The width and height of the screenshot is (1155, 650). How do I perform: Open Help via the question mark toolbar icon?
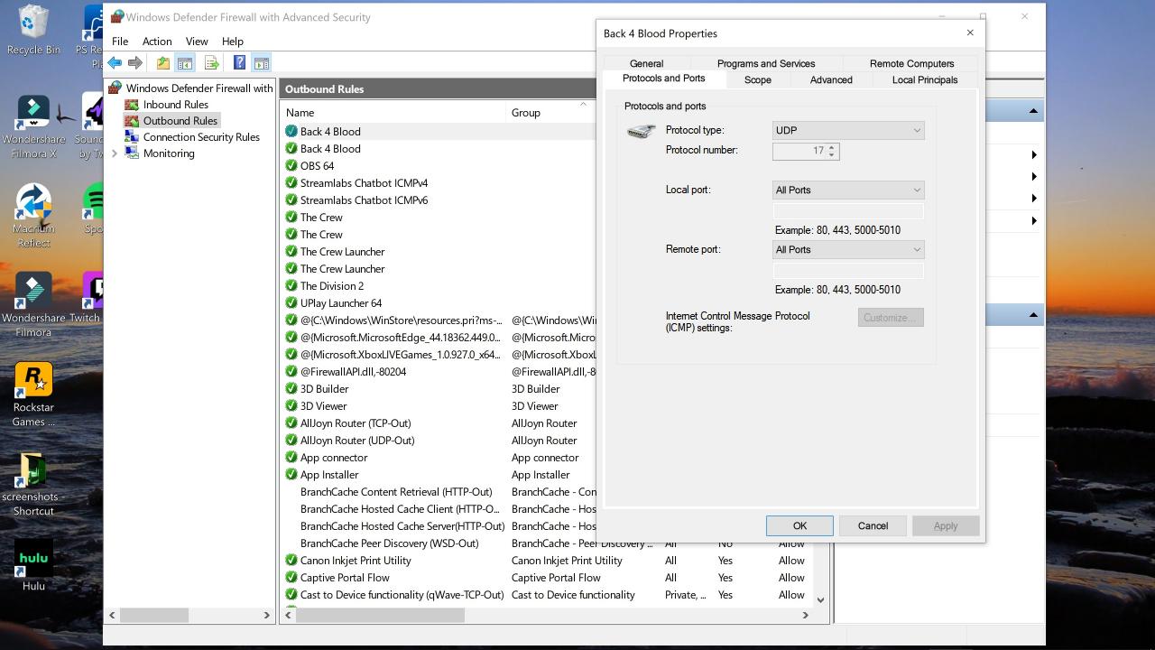pyautogui.click(x=239, y=62)
